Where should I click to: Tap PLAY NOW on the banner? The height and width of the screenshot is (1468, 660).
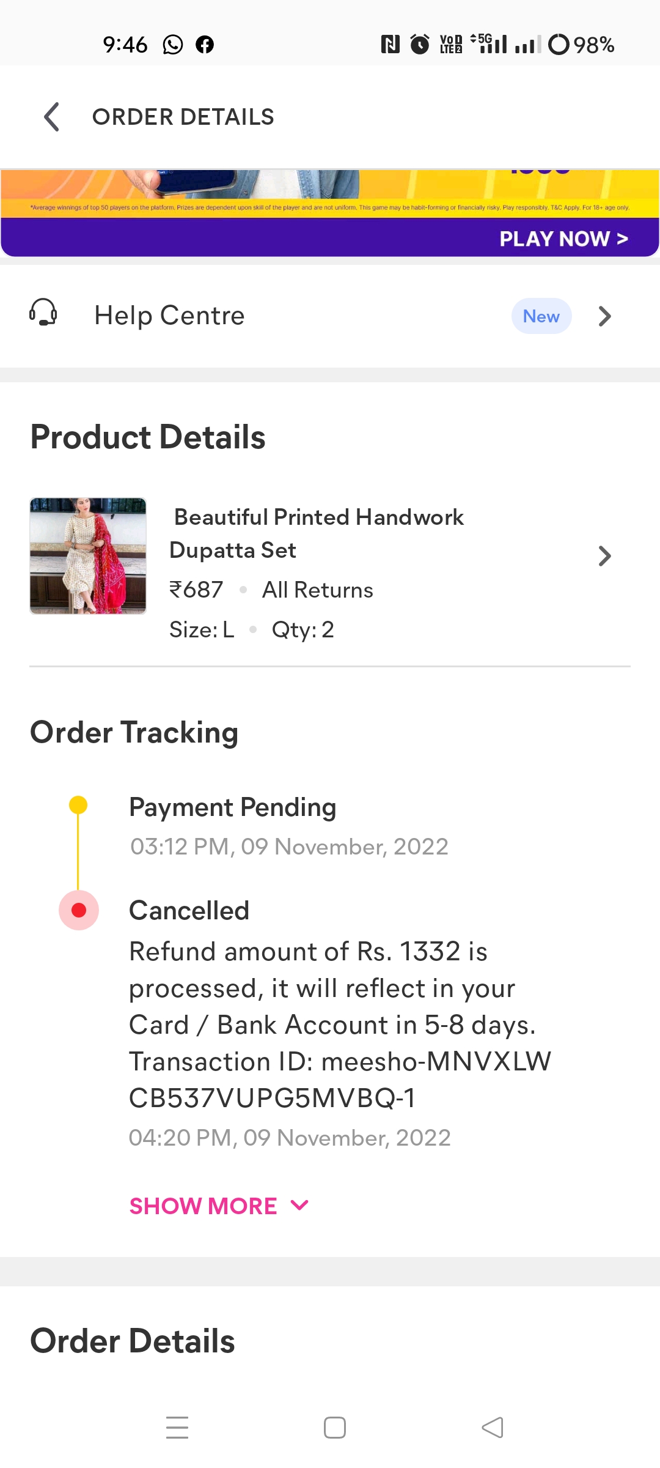coord(563,239)
